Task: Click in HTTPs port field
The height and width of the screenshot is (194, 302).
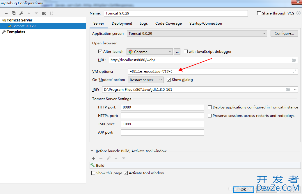Action: click(163, 116)
